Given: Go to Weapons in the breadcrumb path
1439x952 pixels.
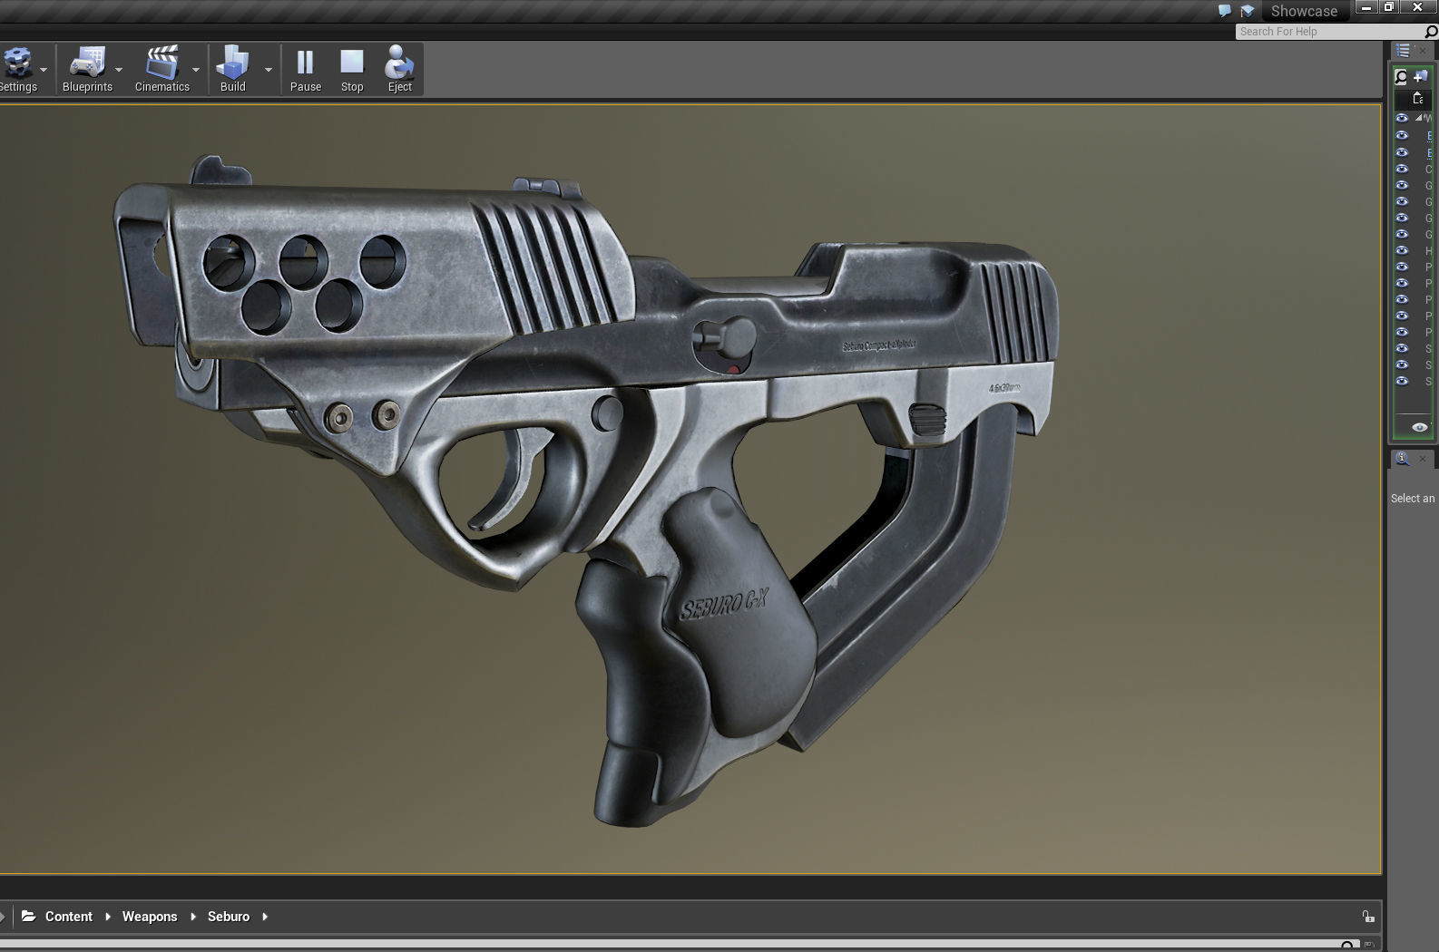Looking at the screenshot, I should click(x=150, y=917).
